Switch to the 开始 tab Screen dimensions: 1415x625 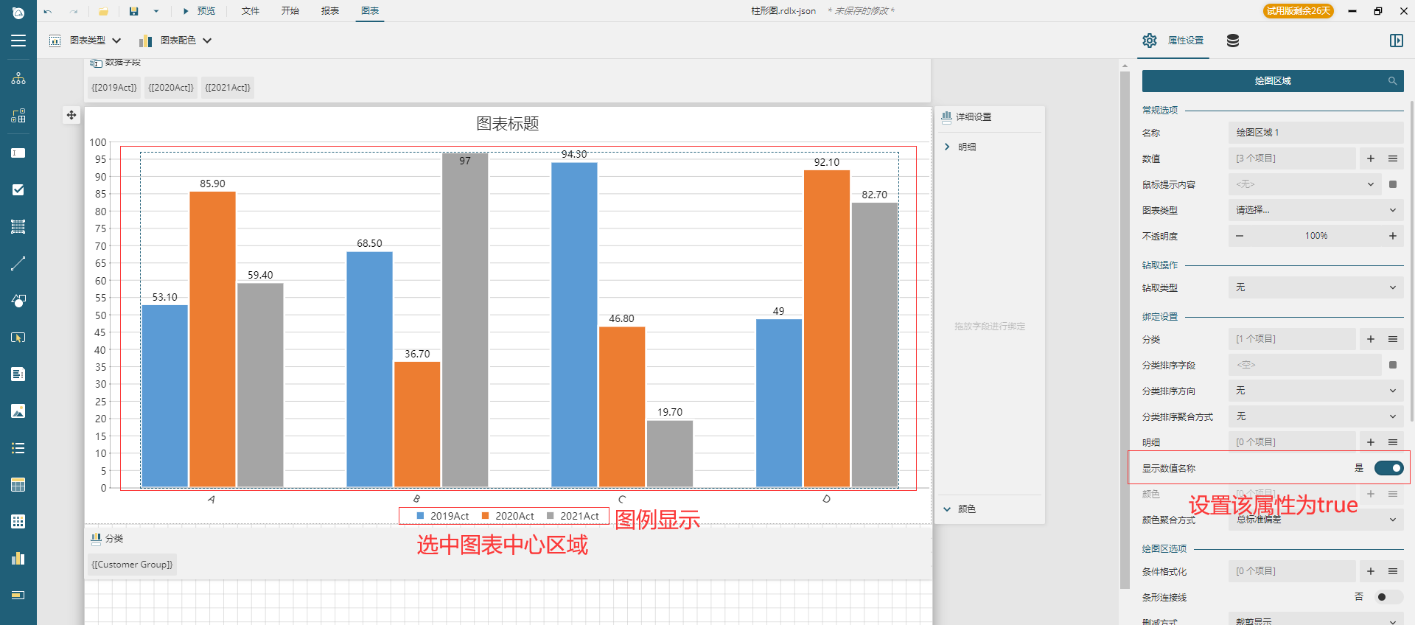pos(290,11)
